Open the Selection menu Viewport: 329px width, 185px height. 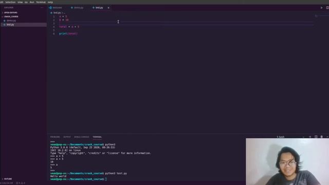pos(10,2)
